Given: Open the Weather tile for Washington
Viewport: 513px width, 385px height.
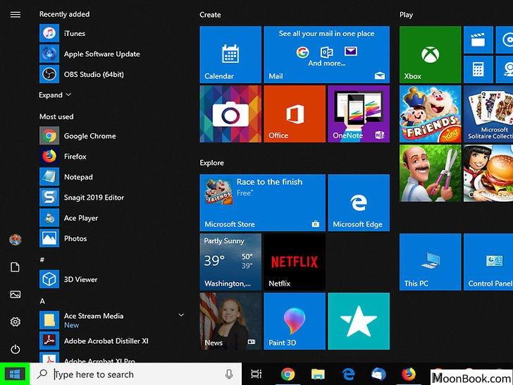Looking at the screenshot, I should [230, 262].
